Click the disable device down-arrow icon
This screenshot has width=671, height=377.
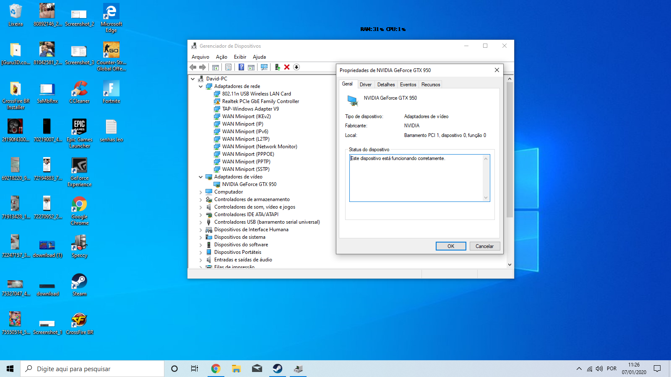(x=296, y=67)
